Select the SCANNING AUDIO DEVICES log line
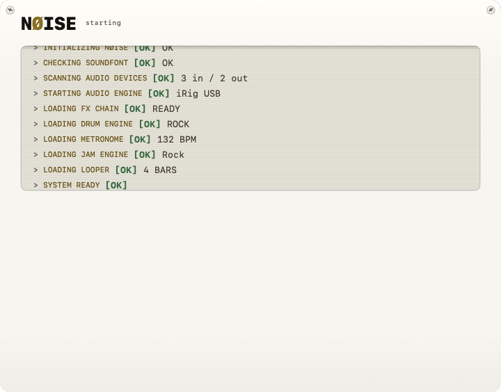The image size is (501, 392). pyautogui.click(x=250, y=79)
